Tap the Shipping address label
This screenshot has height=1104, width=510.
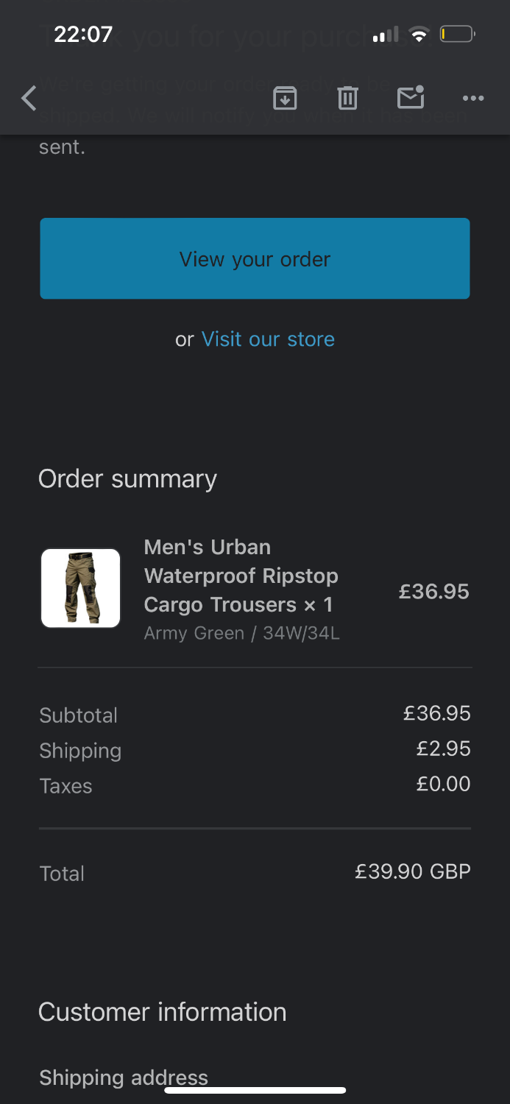coord(124,1078)
